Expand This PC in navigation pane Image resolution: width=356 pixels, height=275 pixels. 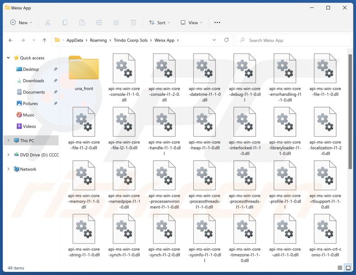click(9, 140)
